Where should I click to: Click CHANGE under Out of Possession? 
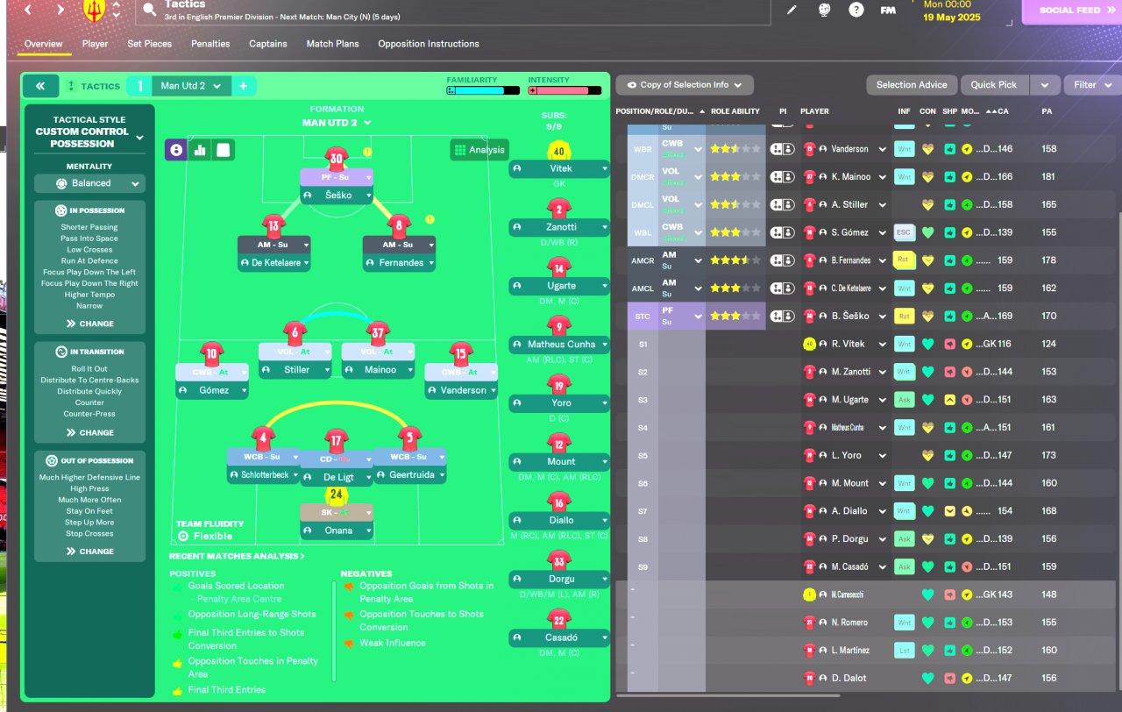[90, 552]
